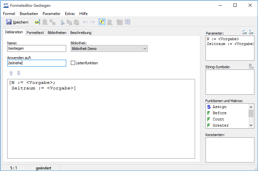The image size is (258, 171).
Task: Select Assign in the functions list
Action: tap(219, 107)
